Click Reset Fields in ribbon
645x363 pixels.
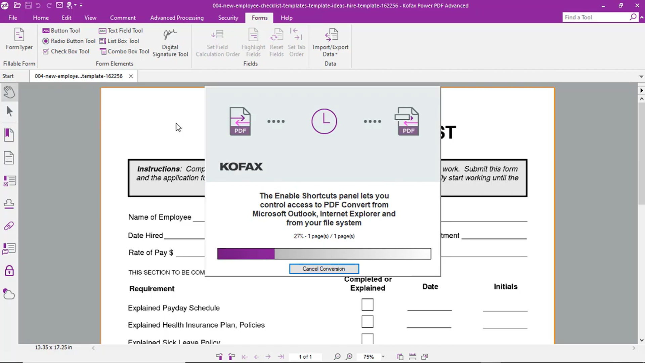coord(276,43)
